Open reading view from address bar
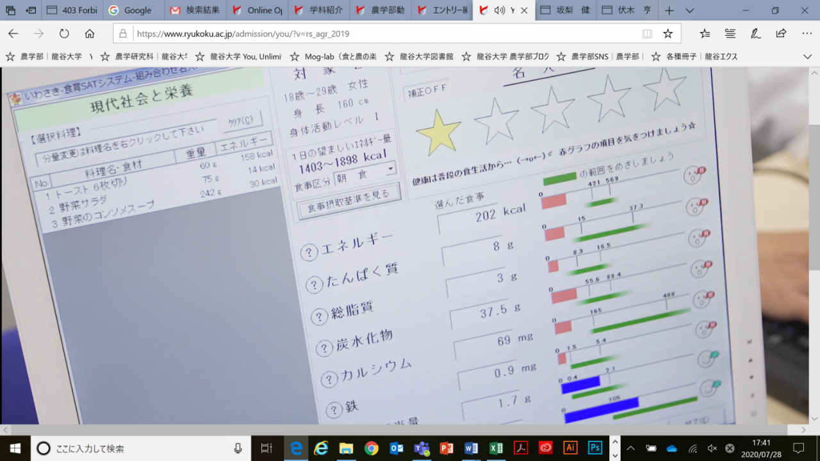The height and width of the screenshot is (461, 820). click(647, 33)
